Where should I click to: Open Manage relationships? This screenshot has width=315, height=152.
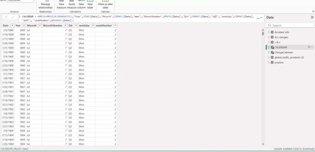point(45,5)
